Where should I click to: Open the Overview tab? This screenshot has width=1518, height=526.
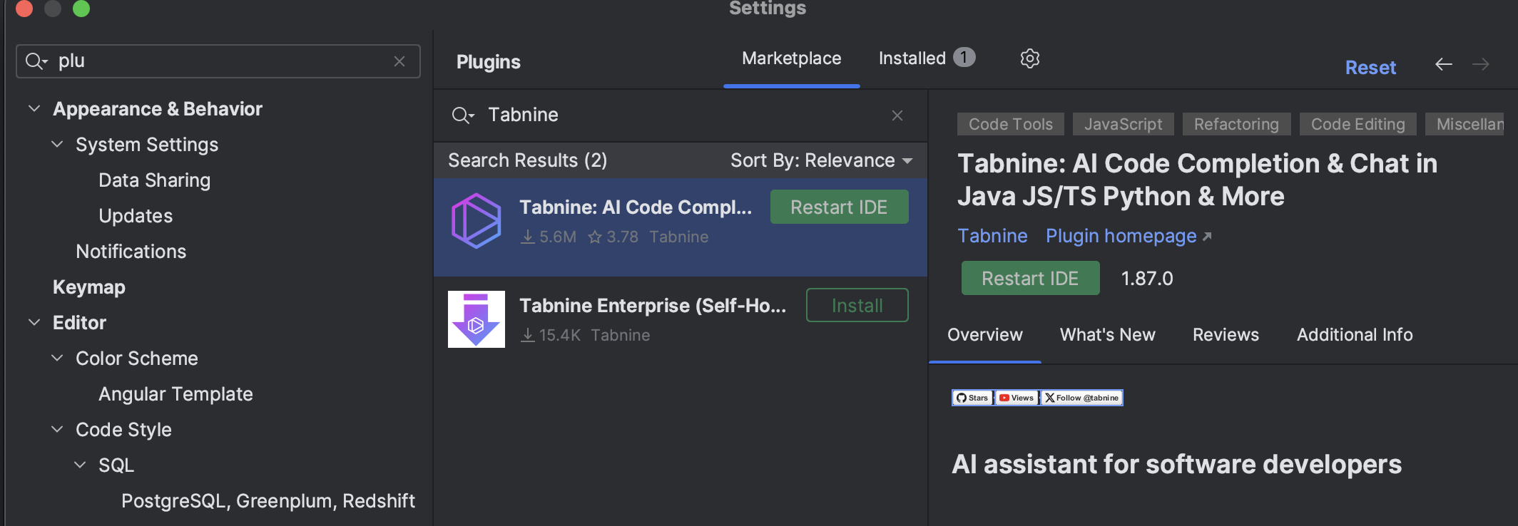tap(984, 335)
